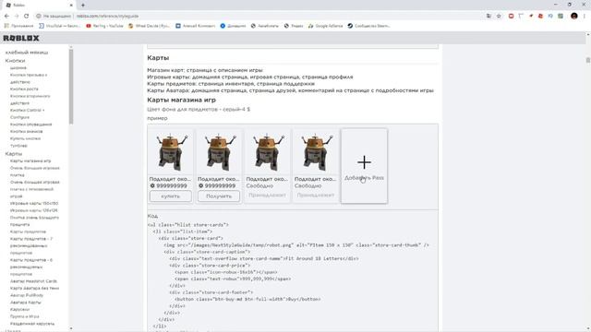The image size is (591, 332).
Task: Open Кнопки оповещения sidebar link
Action: tap(30, 125)
